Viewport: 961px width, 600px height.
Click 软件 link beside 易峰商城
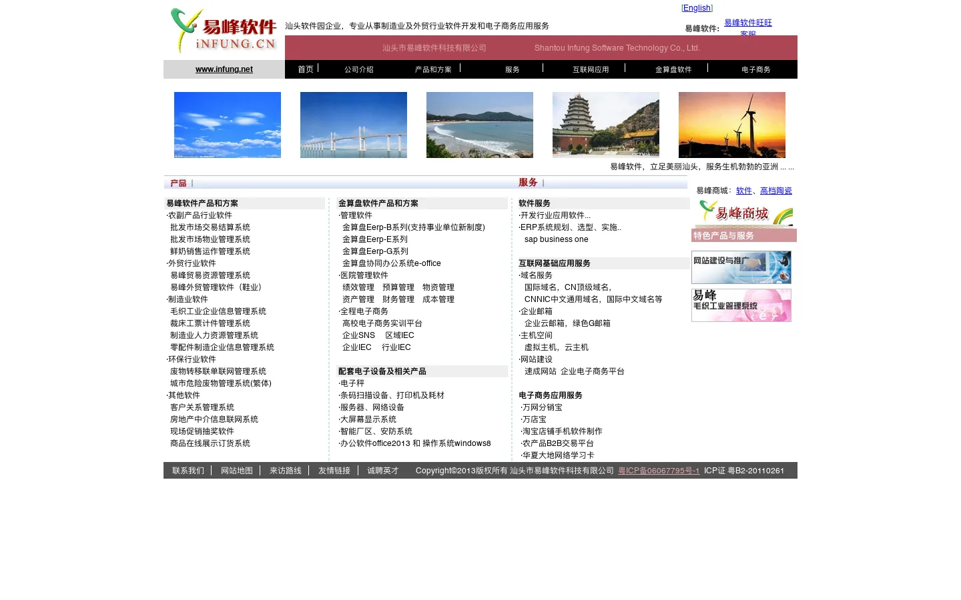click(744, 191)
